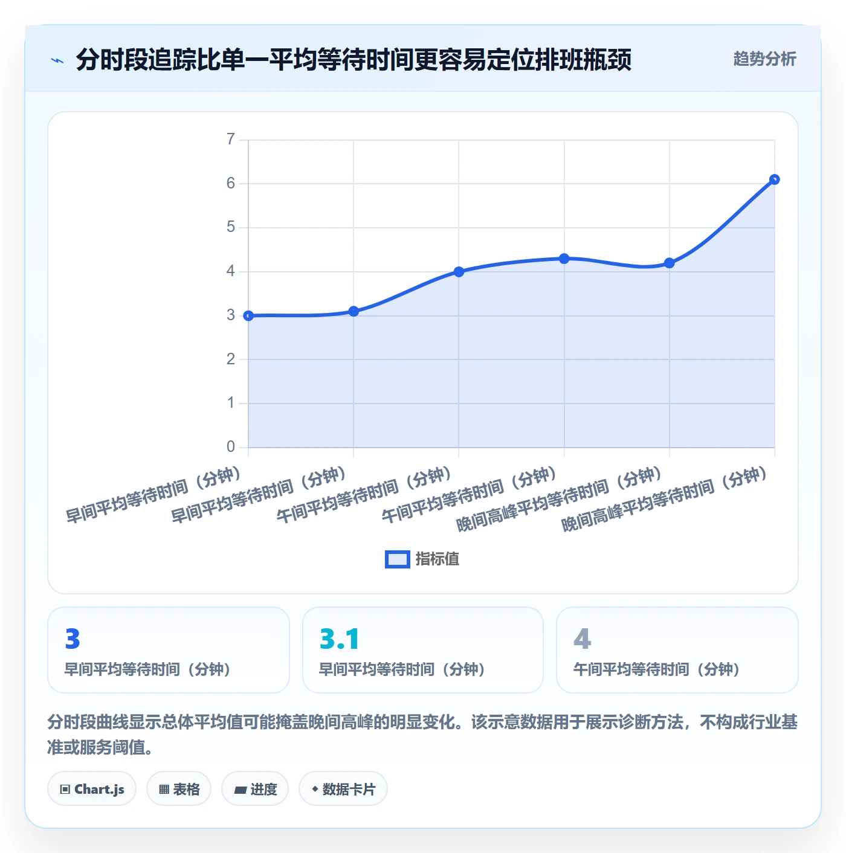The height and width of the screenshot is (853, 846).
Task: Open the stat card showing 3.1
Action: click(x=423, y=650)
